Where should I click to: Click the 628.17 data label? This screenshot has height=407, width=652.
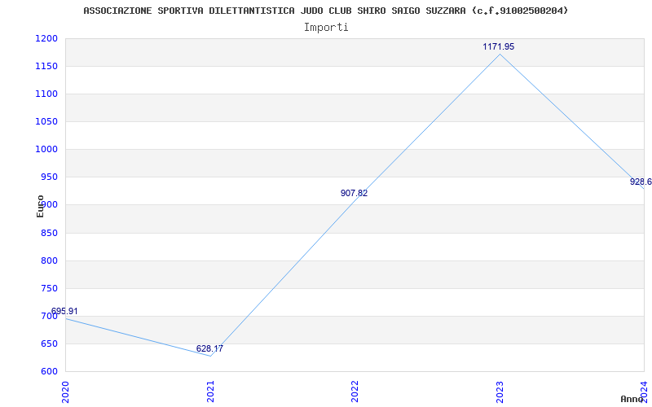click(209, 349)
